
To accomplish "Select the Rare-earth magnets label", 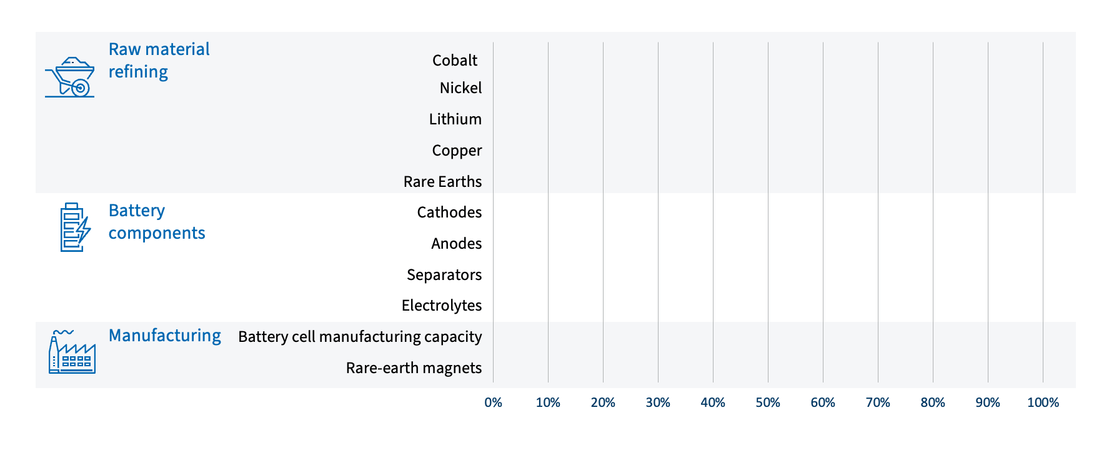I will click(x=414, y=368).
